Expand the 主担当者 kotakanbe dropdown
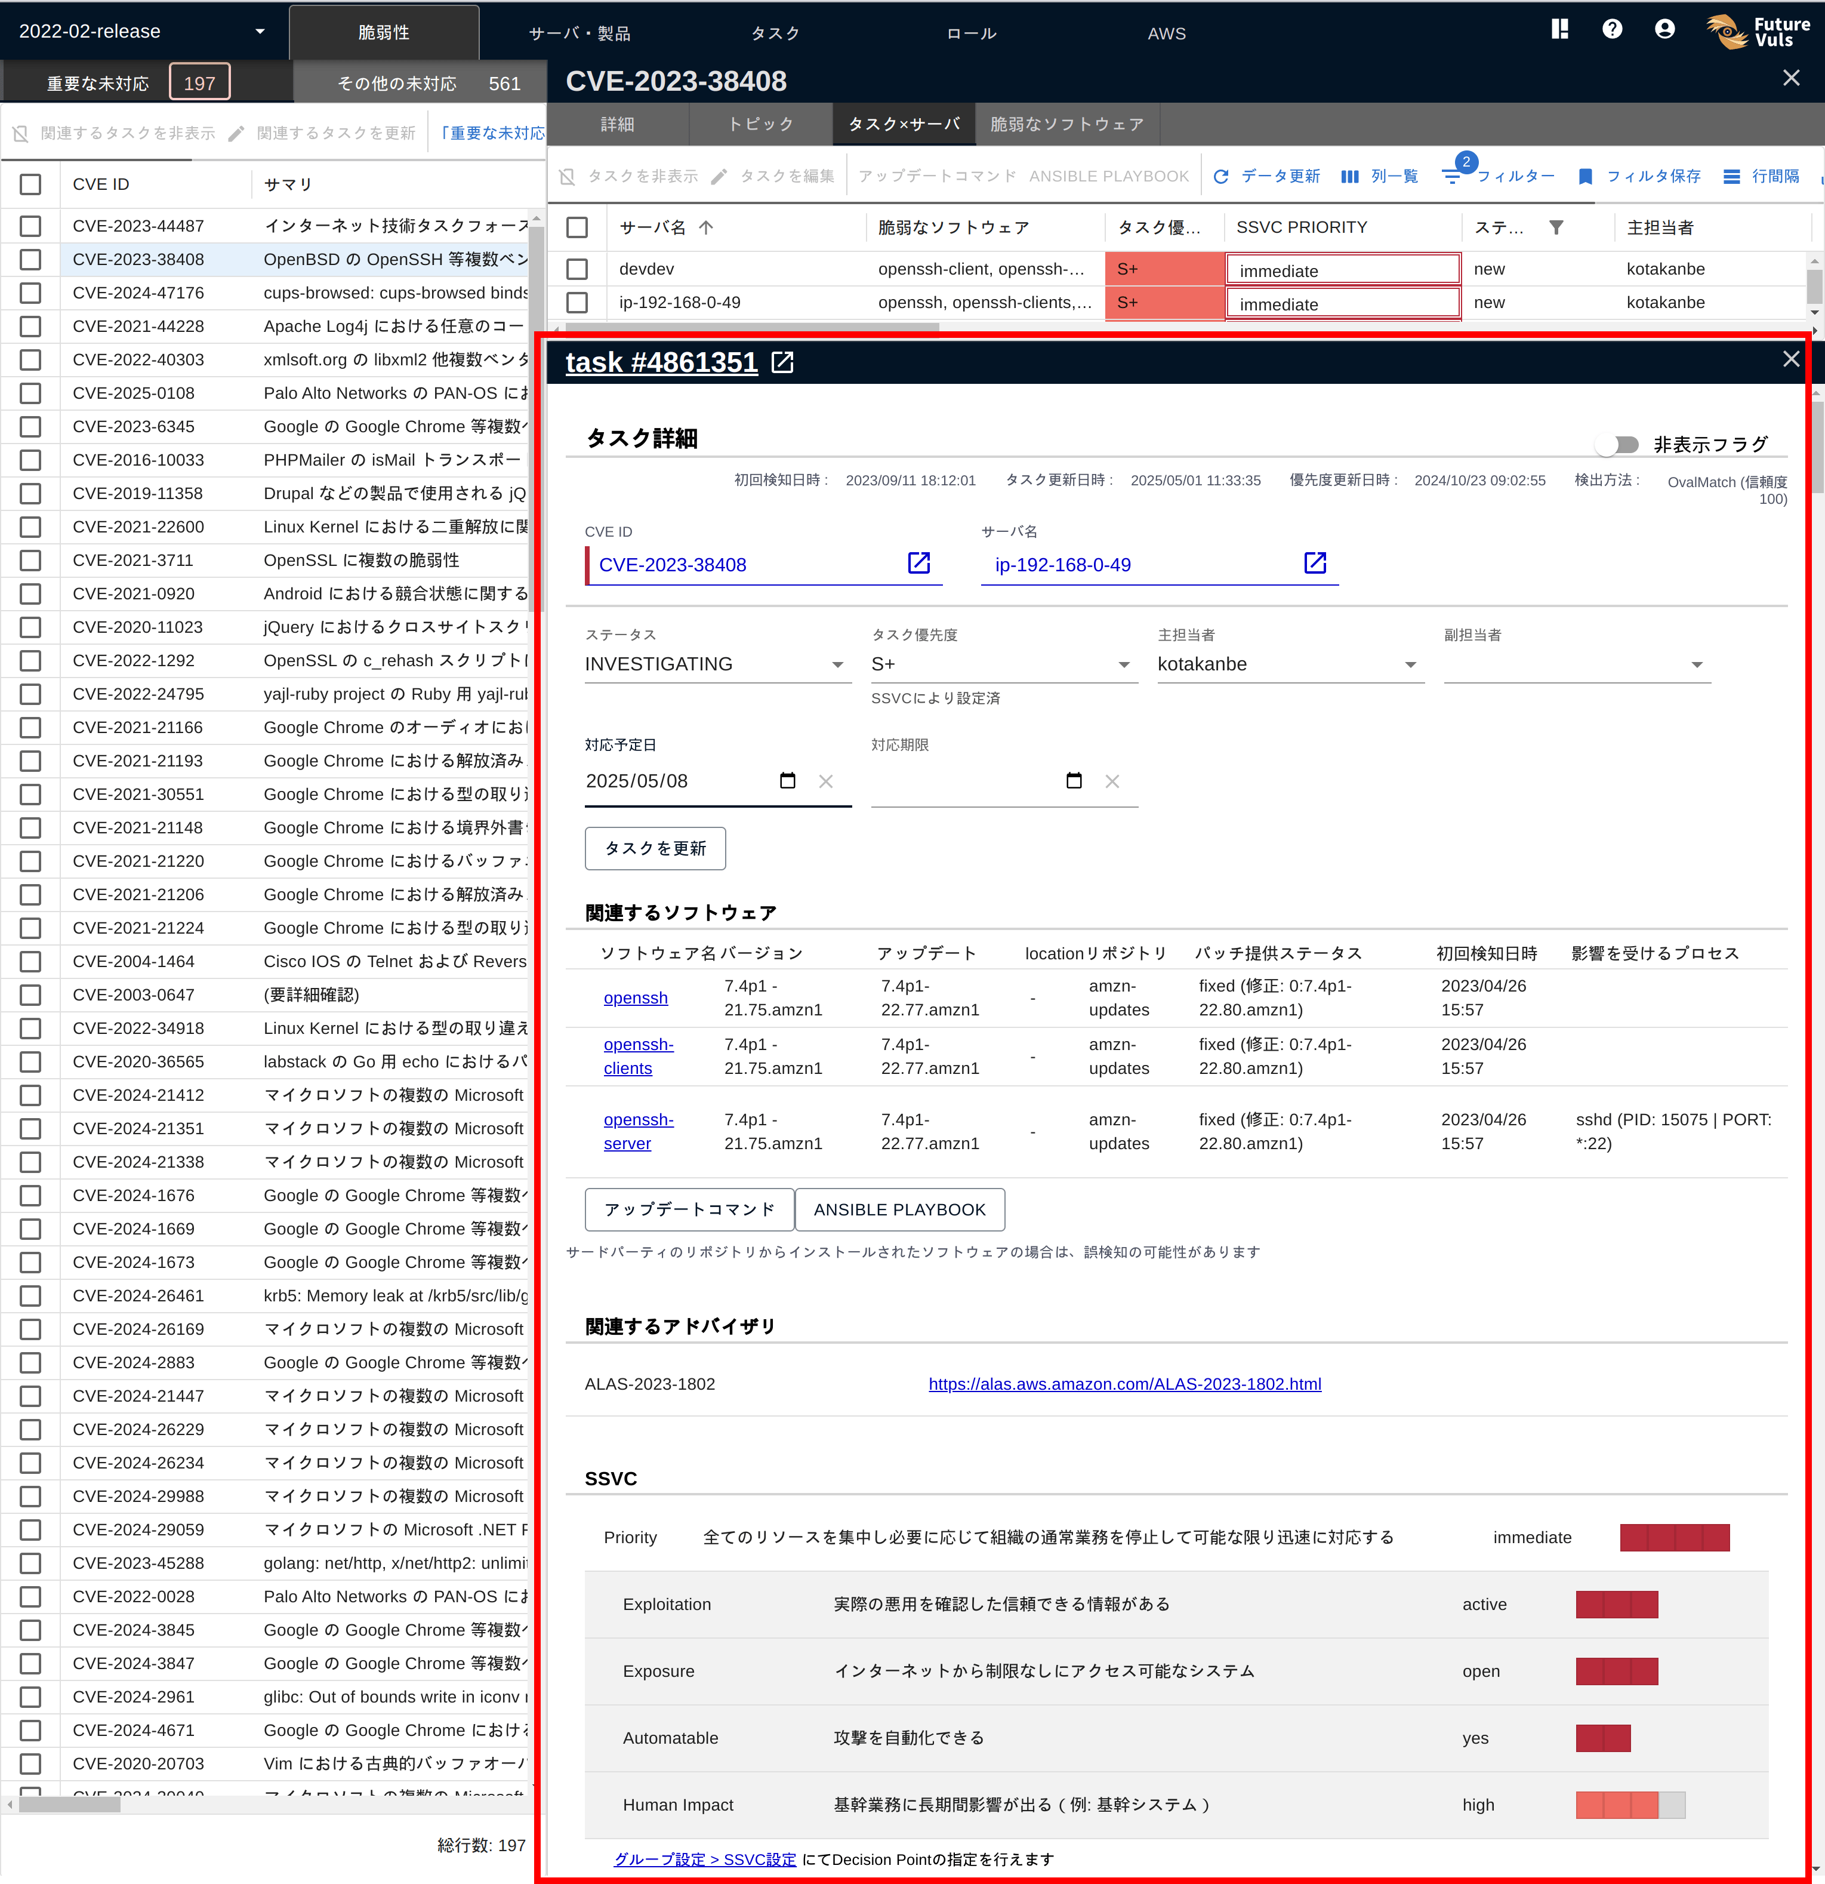This screenshot has height=1884, width=1825. [1290, 664]
